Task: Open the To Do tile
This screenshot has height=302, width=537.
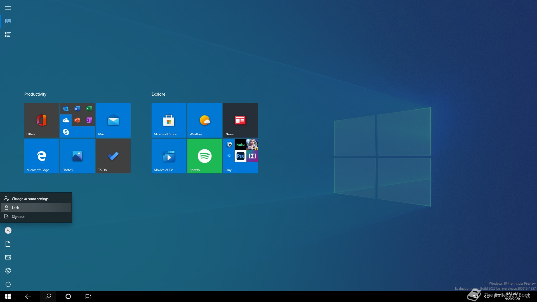Action: coord(113,156)
